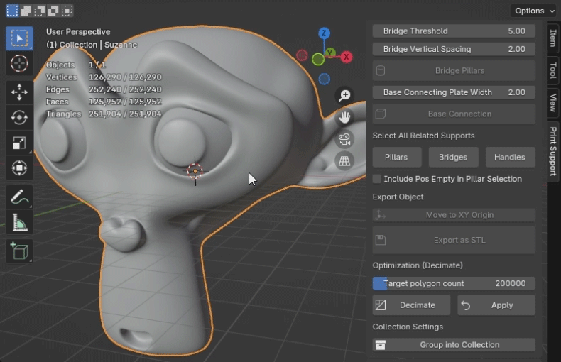Click Export as STL button
The width and height of the screenshot is (561, 362).
coord(454,240)
